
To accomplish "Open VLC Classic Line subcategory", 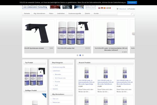I will pos(60,78).
